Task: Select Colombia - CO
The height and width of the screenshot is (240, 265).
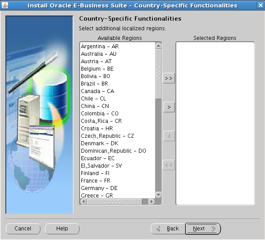Action: coord(117,113)
